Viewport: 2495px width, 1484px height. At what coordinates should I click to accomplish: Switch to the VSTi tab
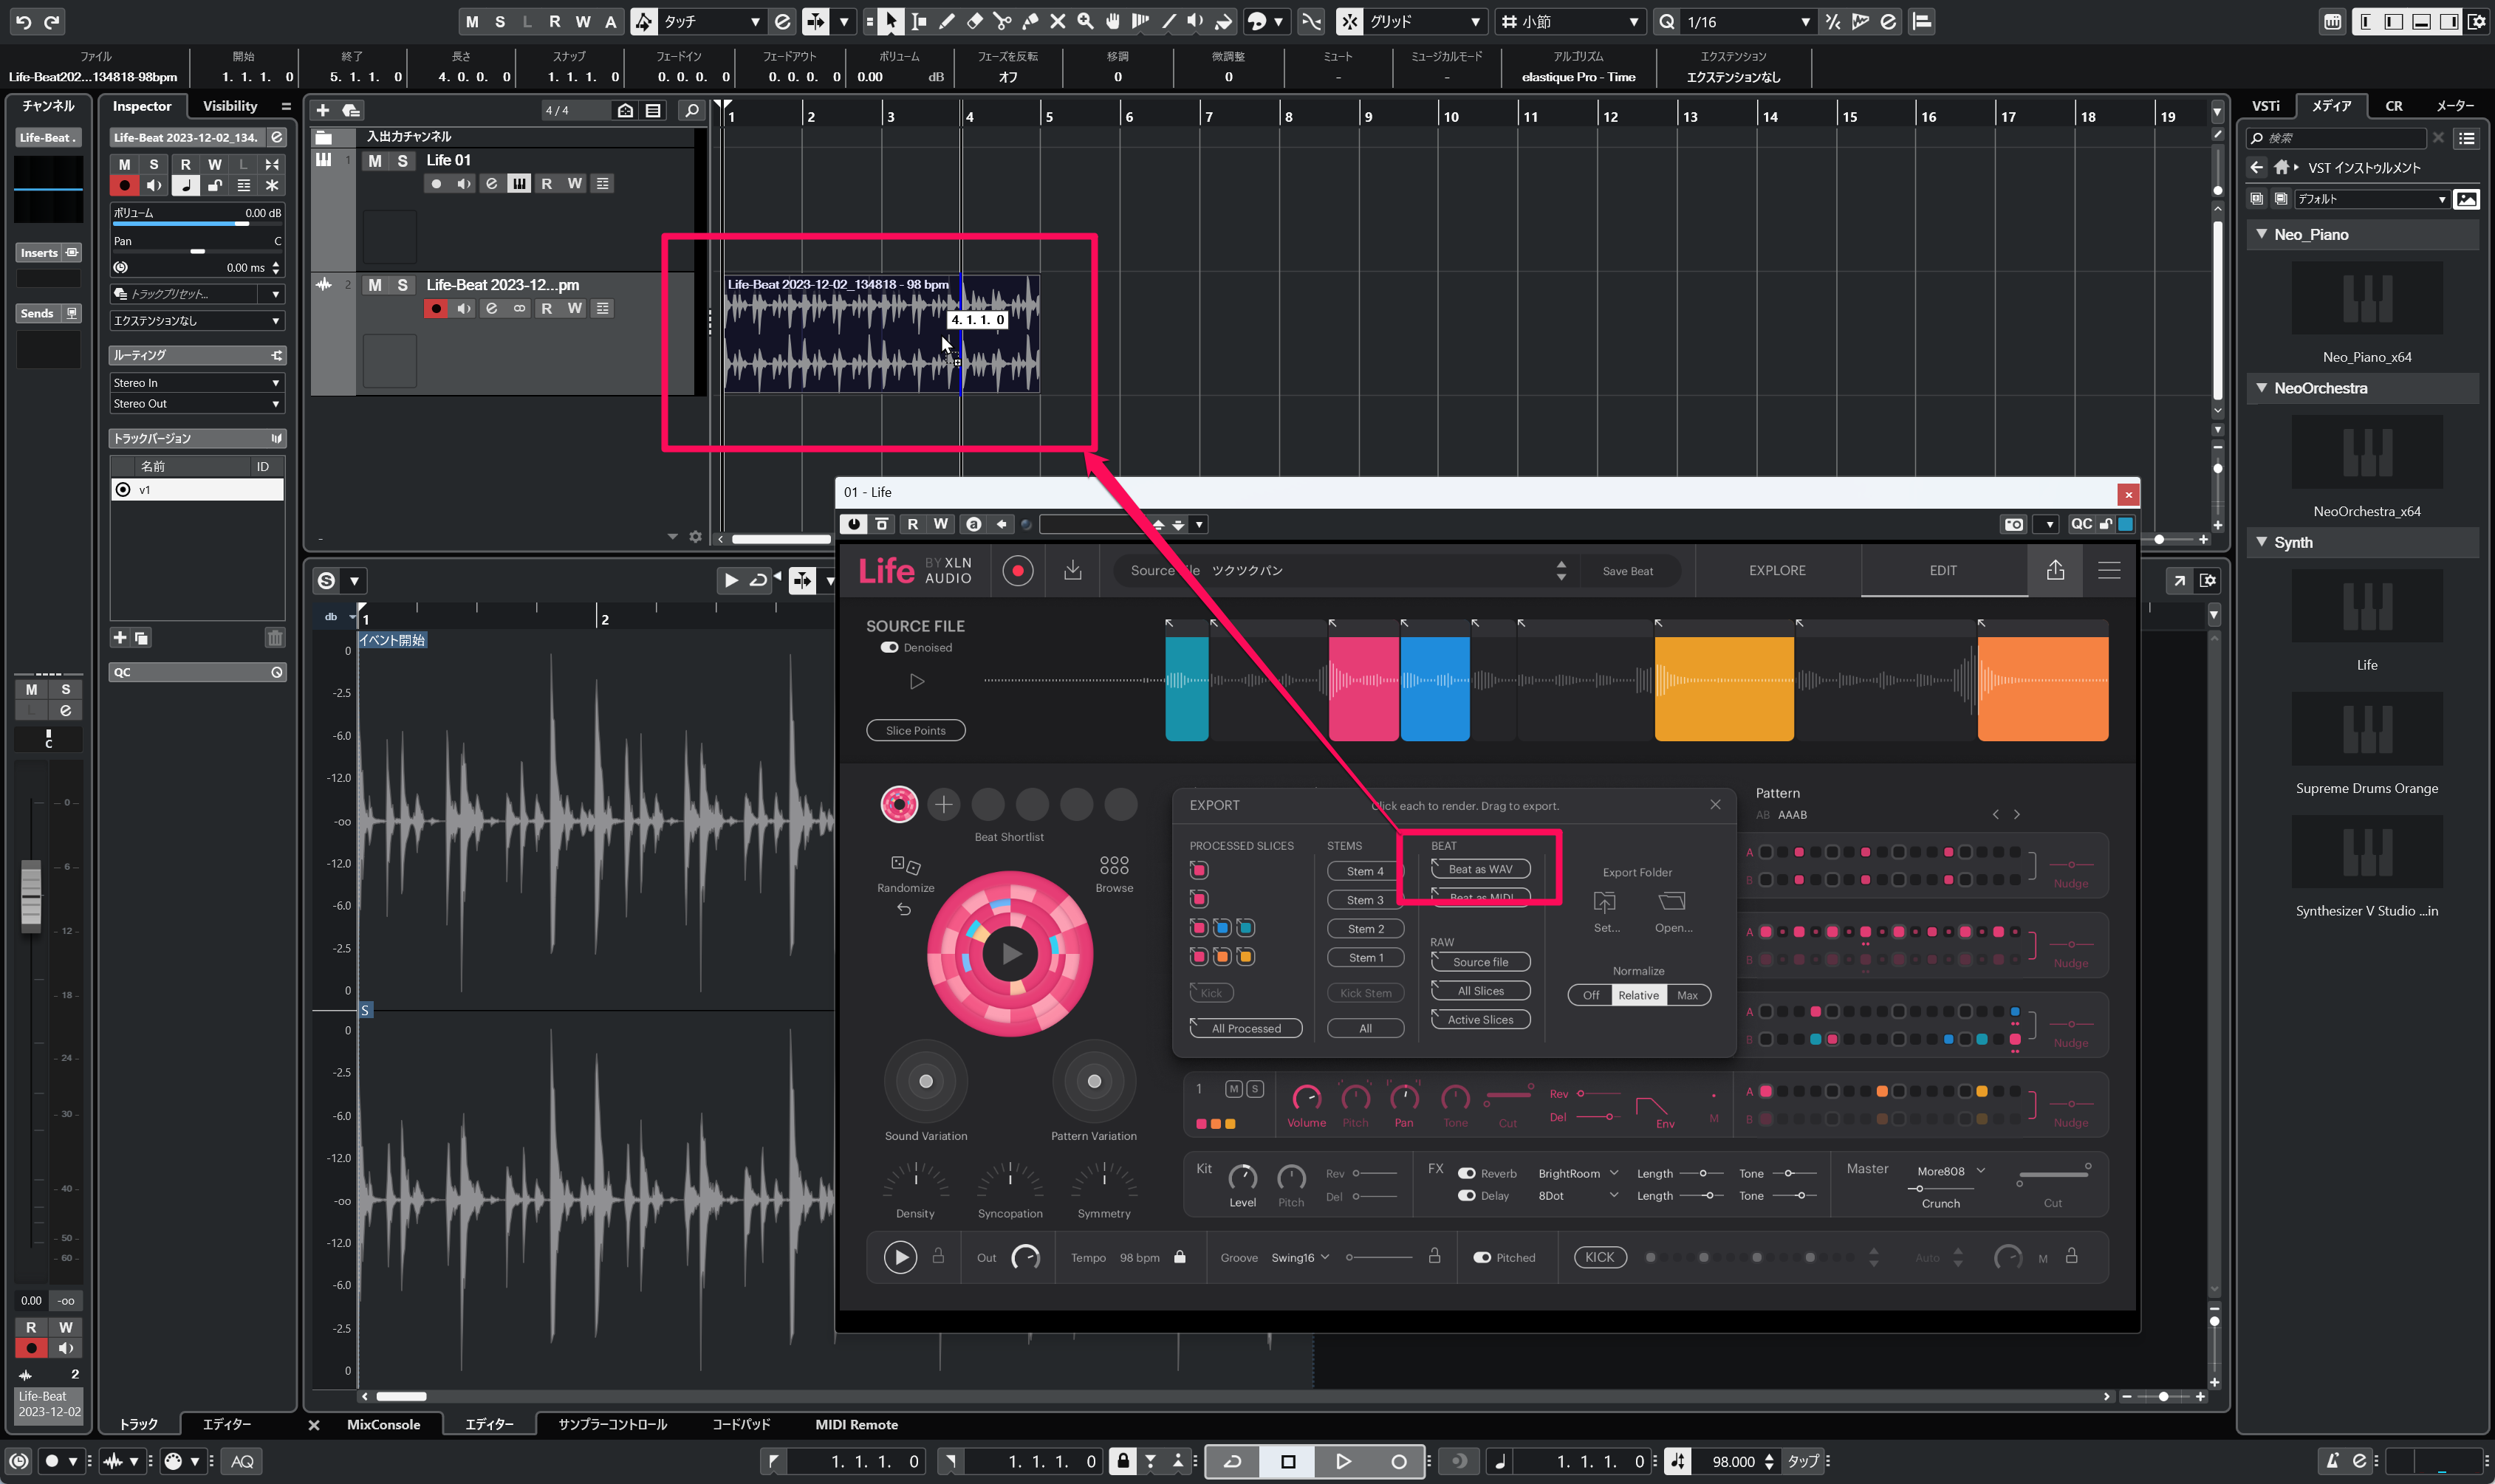pyautogui.click(x=2266, y=106)
